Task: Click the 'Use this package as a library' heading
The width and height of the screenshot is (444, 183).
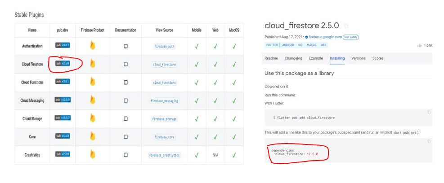Action: 299,73
